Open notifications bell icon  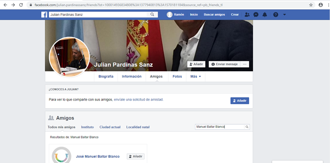click(x=265, y=15)
